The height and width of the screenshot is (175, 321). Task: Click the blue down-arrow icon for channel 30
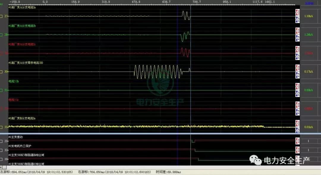pos(297,76)
